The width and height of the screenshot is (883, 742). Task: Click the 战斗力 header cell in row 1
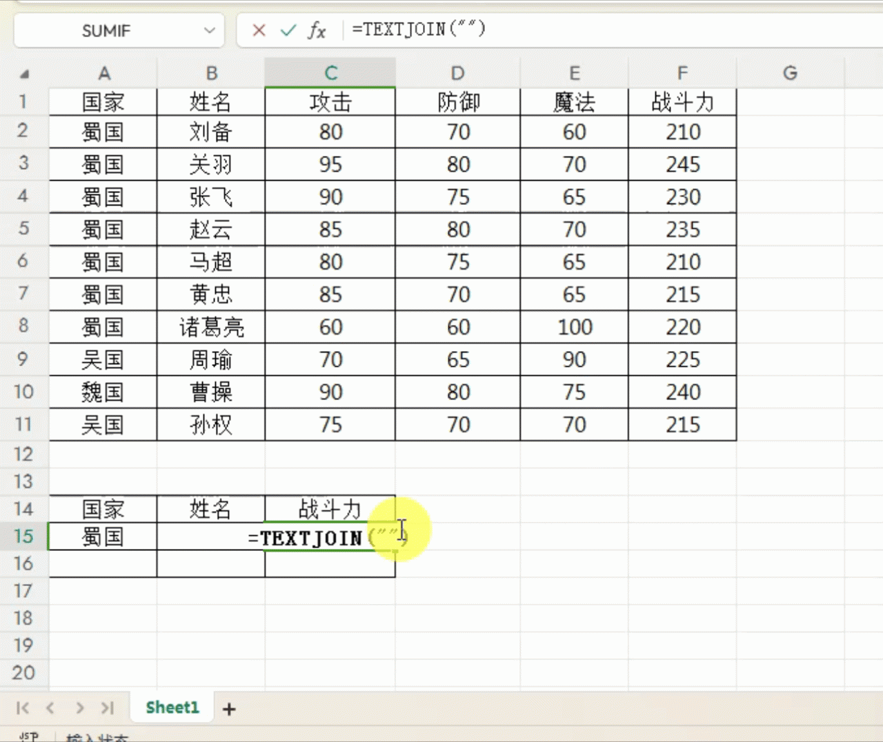[x=682, y=102]
